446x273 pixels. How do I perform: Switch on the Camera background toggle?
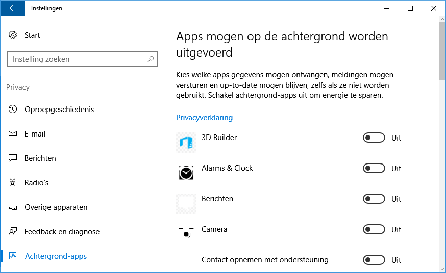tap(374, 230)
